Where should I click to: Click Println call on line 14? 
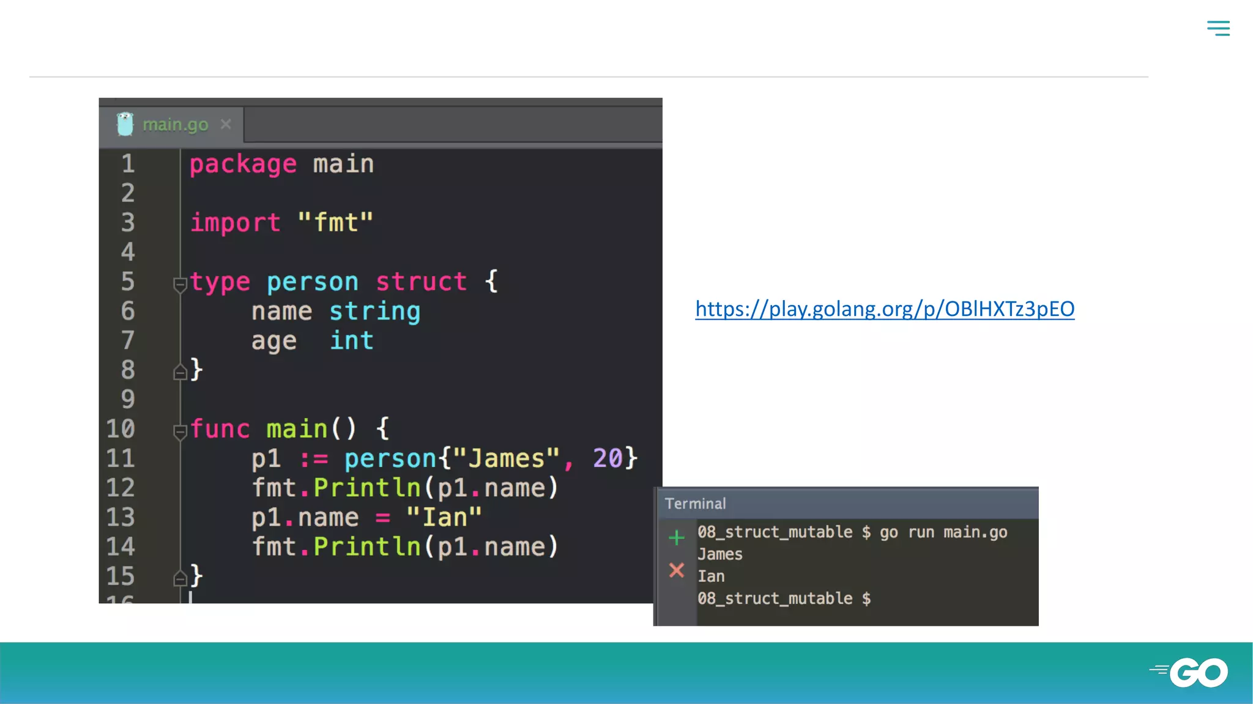click(x=367, y=547)
